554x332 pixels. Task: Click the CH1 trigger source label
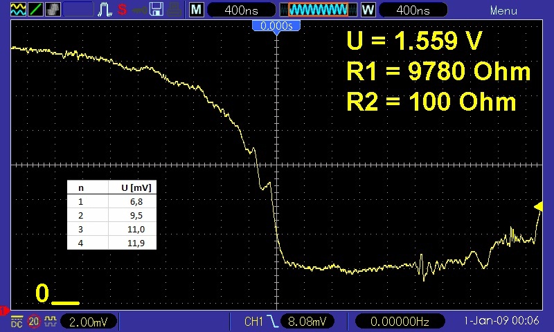click(253, 322)
